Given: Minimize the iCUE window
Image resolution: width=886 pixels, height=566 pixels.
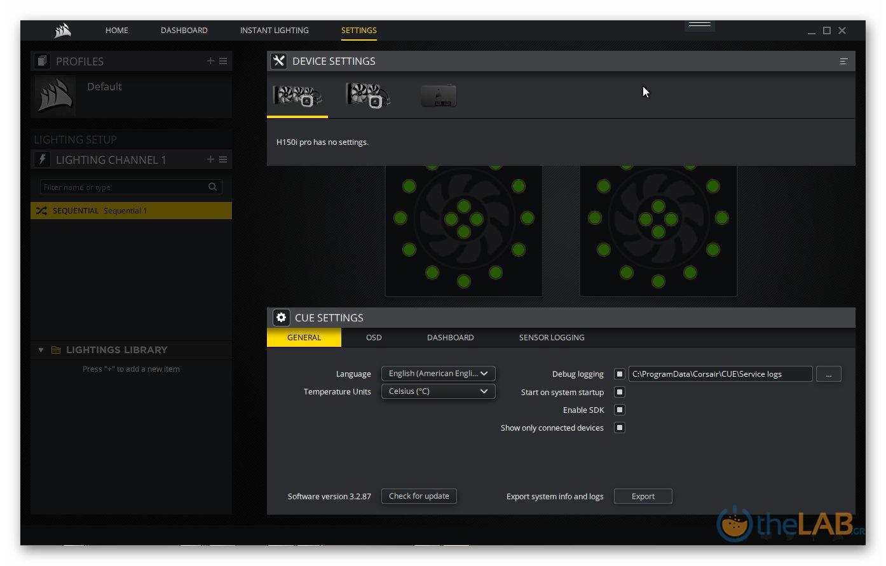Looking at the screenshot, I should coord(811,32).
